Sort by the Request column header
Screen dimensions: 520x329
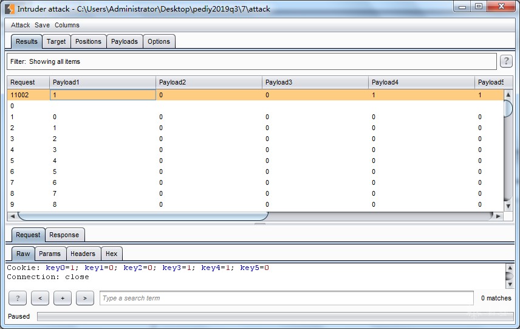point(28,82)
